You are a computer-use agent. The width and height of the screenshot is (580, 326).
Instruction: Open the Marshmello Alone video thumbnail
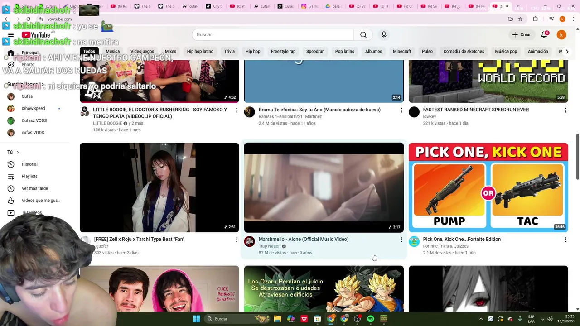point(324,187)
